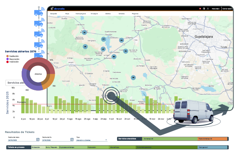Open the red notification icon in header
The width and height of the screenshot is (237, 153).
[200, 9]
